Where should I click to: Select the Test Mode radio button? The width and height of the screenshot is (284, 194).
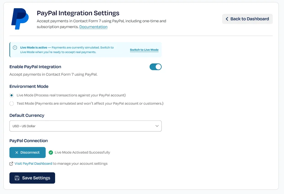(12, 104)
